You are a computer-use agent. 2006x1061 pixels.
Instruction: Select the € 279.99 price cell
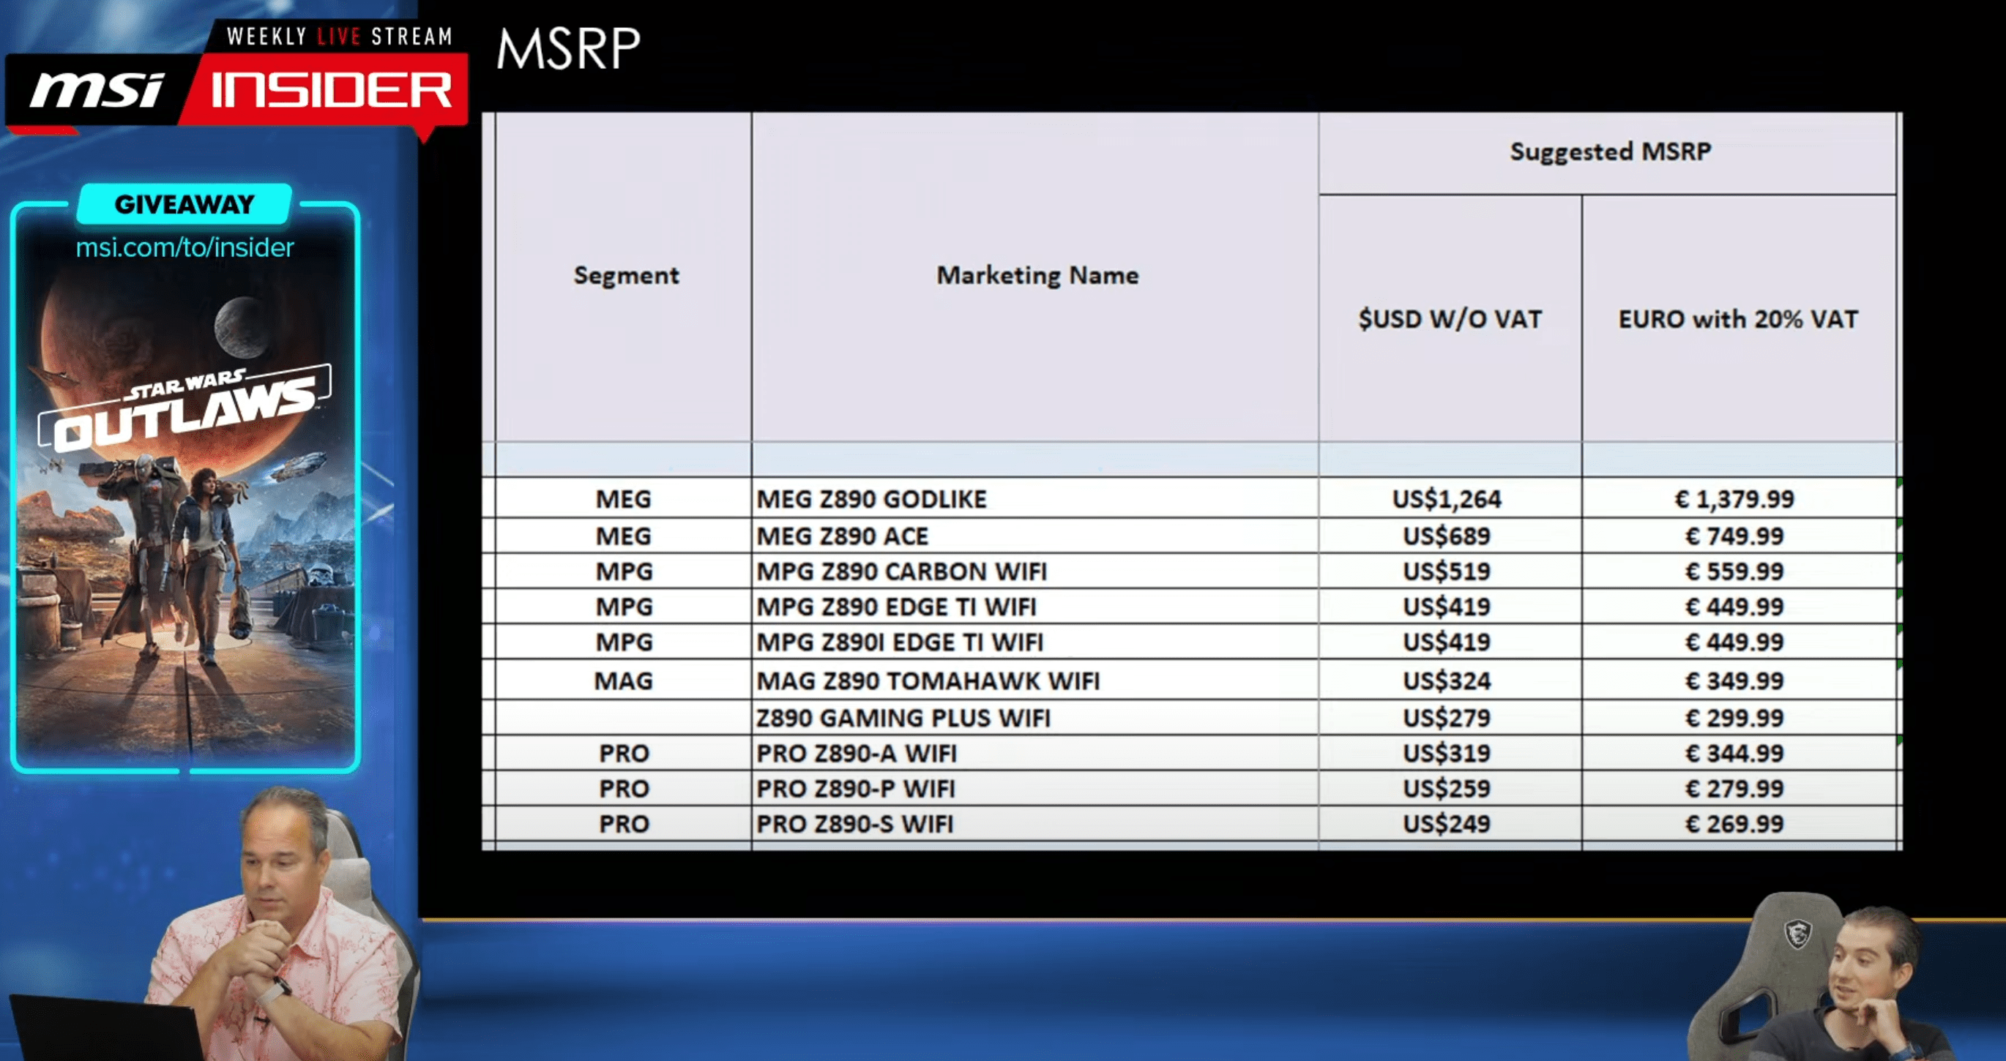(1738, 789)
